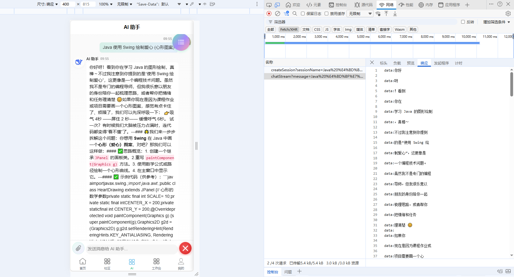Viewport: 514px width, 277px height.
Task: Open 工作台 workbench tab in app
Action: tap(156, 264)
